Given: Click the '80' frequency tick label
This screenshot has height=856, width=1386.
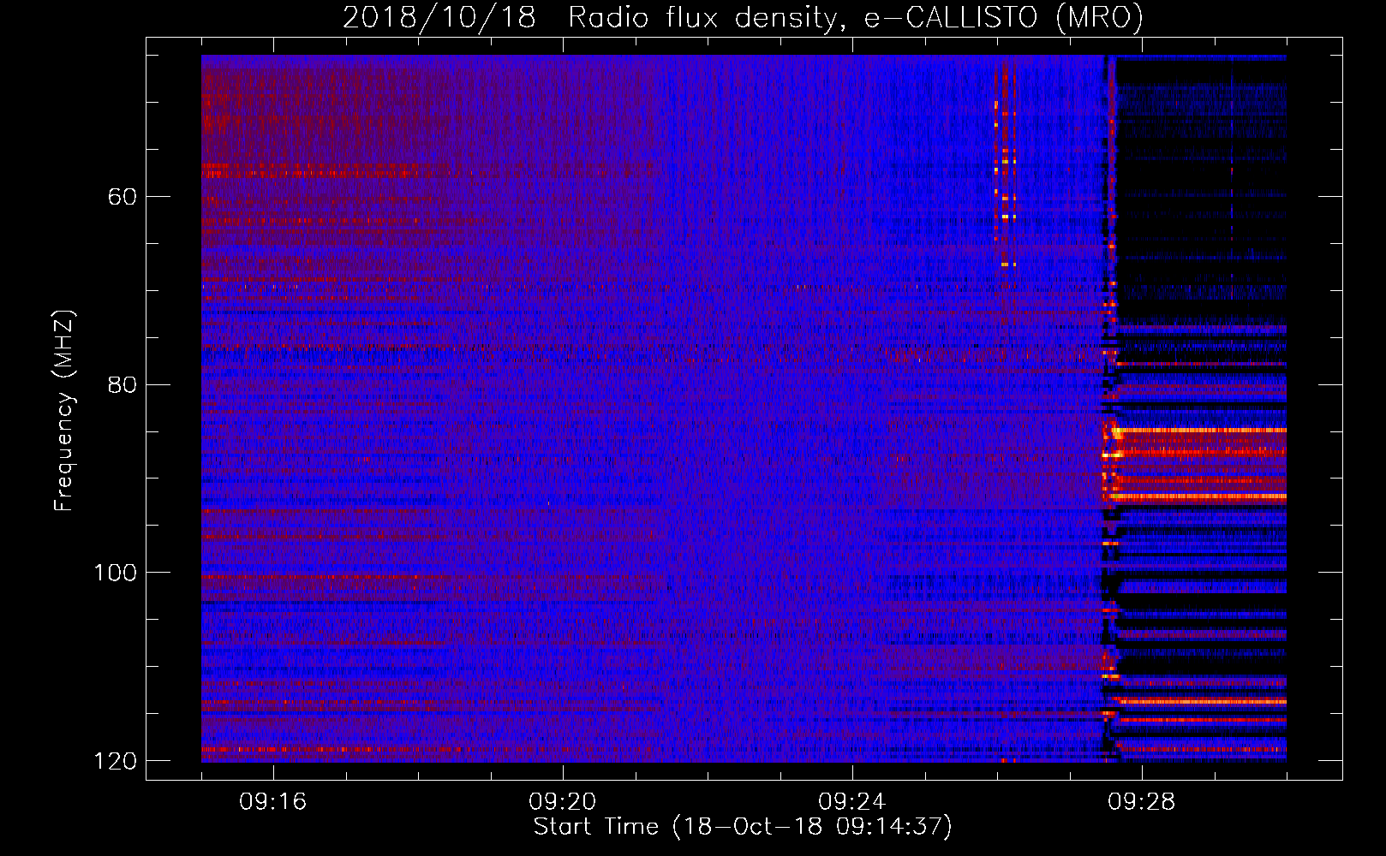Looking at the screenshot, I should pos(122,384).
